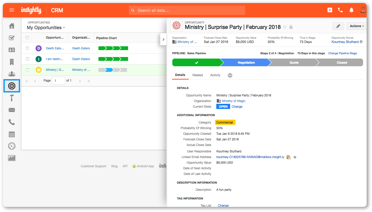This screenshot has width=372, height=212.
Task: Open Emails from the sidebar envelope icon
Action: (x=12, y=110)
